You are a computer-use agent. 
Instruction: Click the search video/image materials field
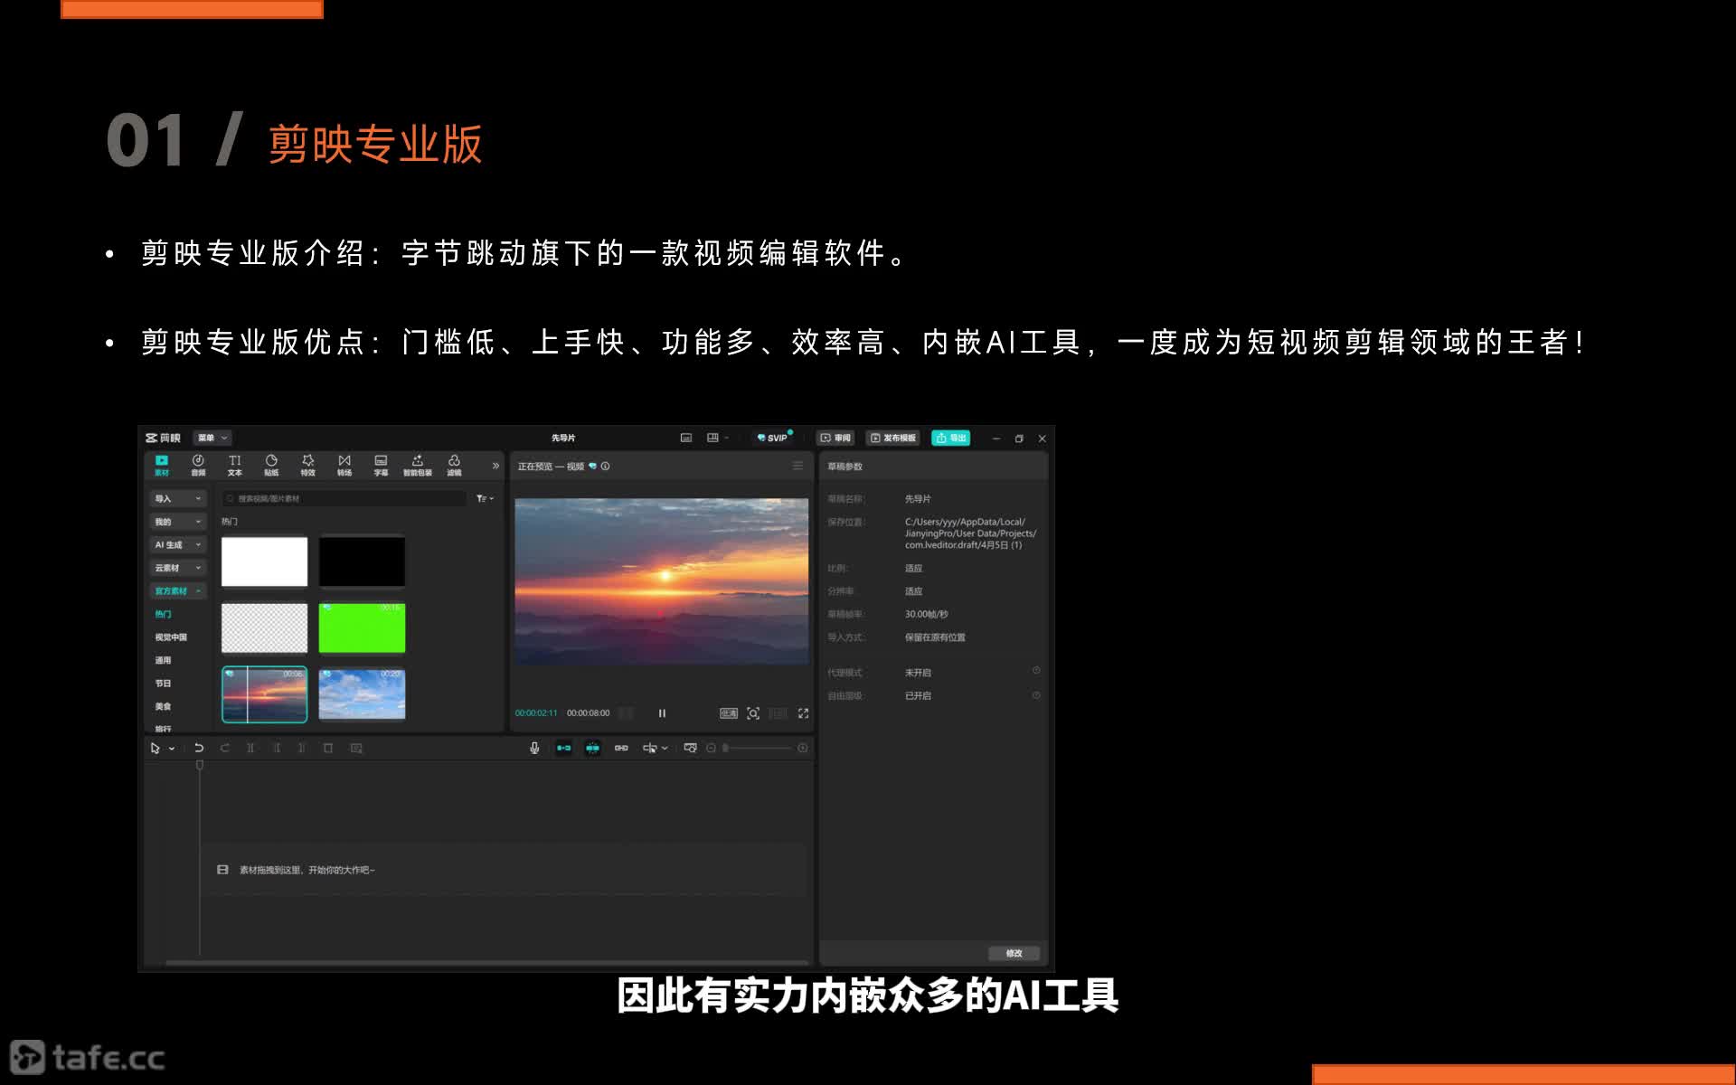[344, 498]
